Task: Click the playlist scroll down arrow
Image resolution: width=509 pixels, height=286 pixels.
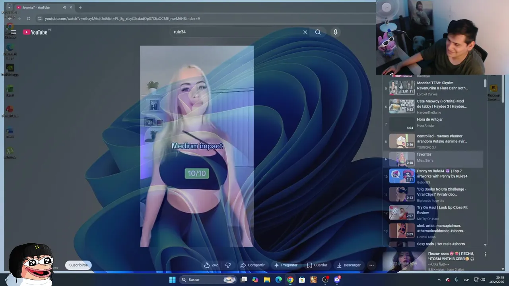Action: coord(485,245)
